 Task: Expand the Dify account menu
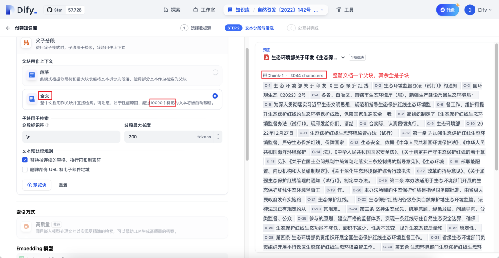click(485, 10)
